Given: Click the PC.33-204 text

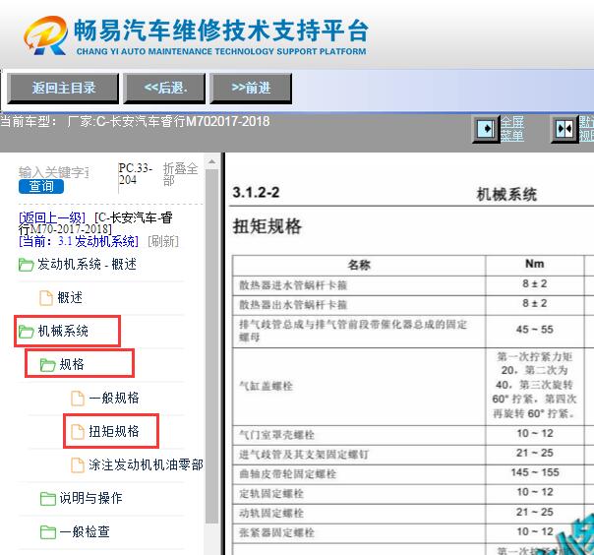Looking at the screenshot, I should click(136, 173).
